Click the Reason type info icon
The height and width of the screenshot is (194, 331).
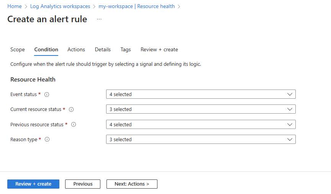point(47,140)
